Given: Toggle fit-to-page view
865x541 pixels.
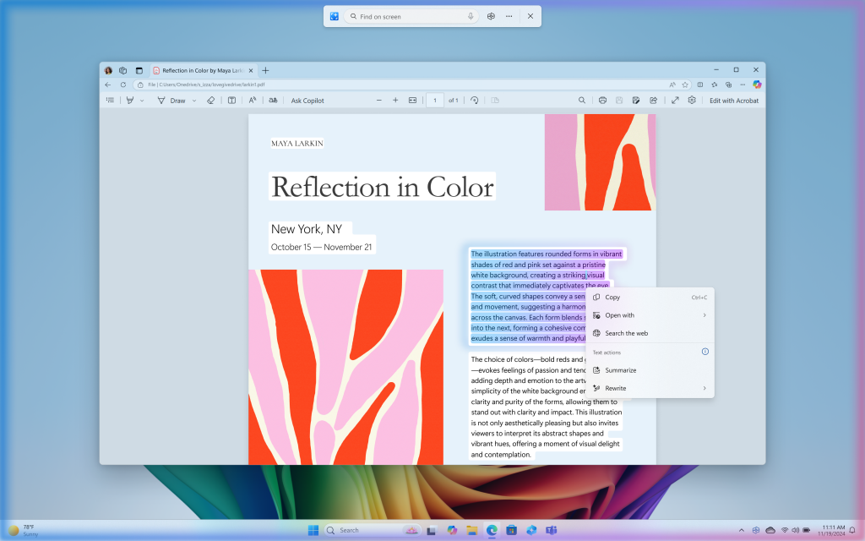Looking at the screenshot, I should pos(411,100).
